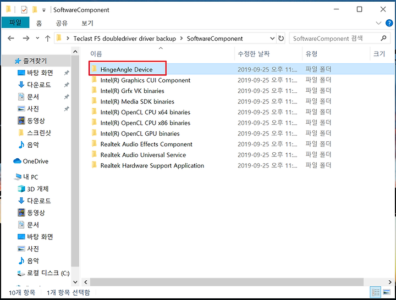Select 내 PC in navigation pane
The image size is (396, 300).
[x=31, y=177]
